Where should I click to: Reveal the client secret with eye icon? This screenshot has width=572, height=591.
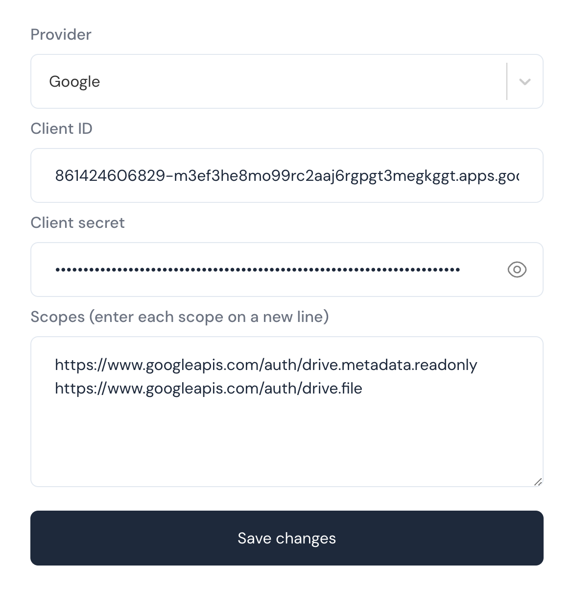point(517,270)
